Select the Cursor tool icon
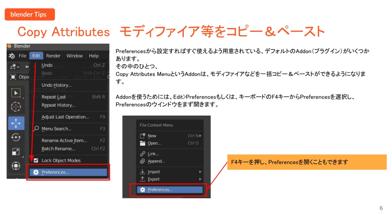This screenshot has height=220, width=392. [x=16, y=107]
